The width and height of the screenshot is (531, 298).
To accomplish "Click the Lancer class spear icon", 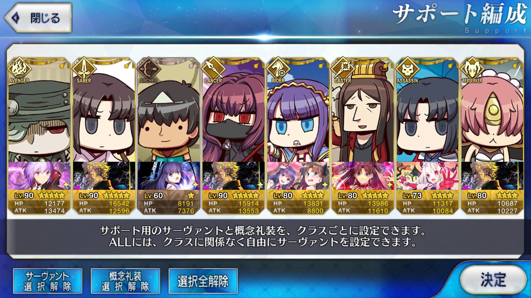I will click(x=213, y=68).
